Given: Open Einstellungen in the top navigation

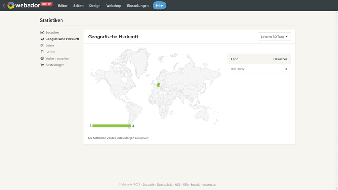Looking at the screenshot, I should click(138, 6).
